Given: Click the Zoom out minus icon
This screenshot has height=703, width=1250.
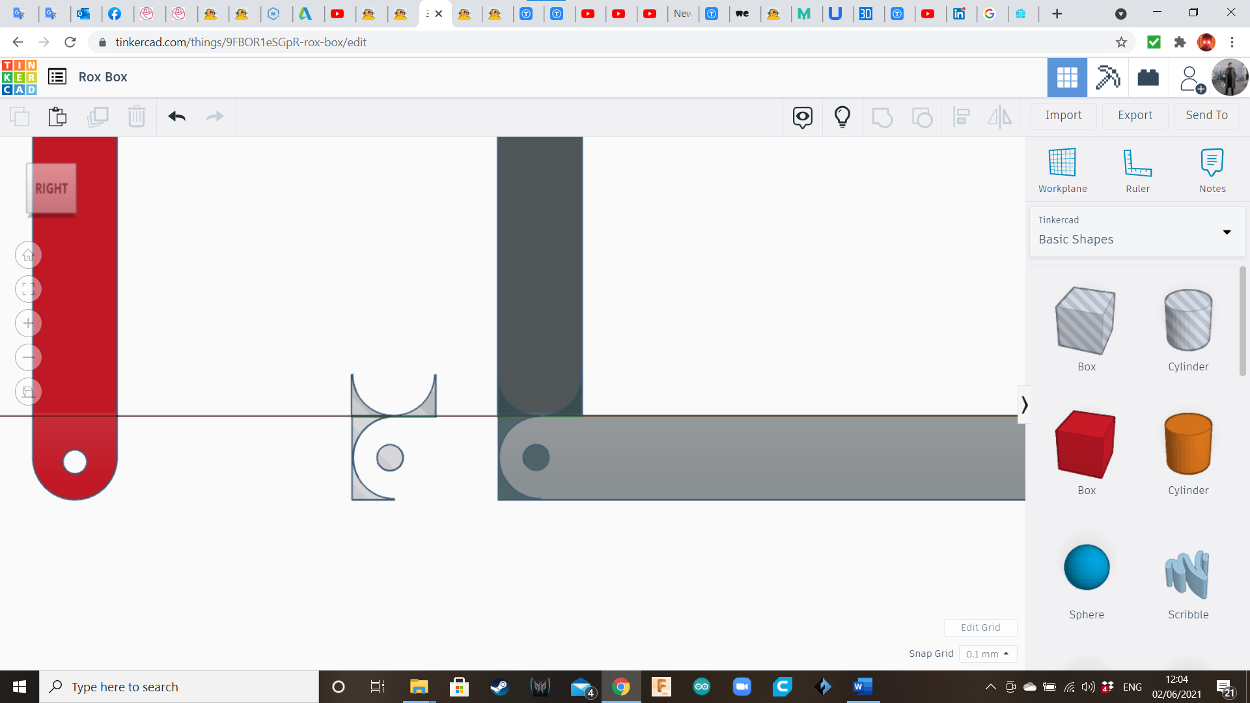Looking at the screenshot, I should click(x=28, y=357).
